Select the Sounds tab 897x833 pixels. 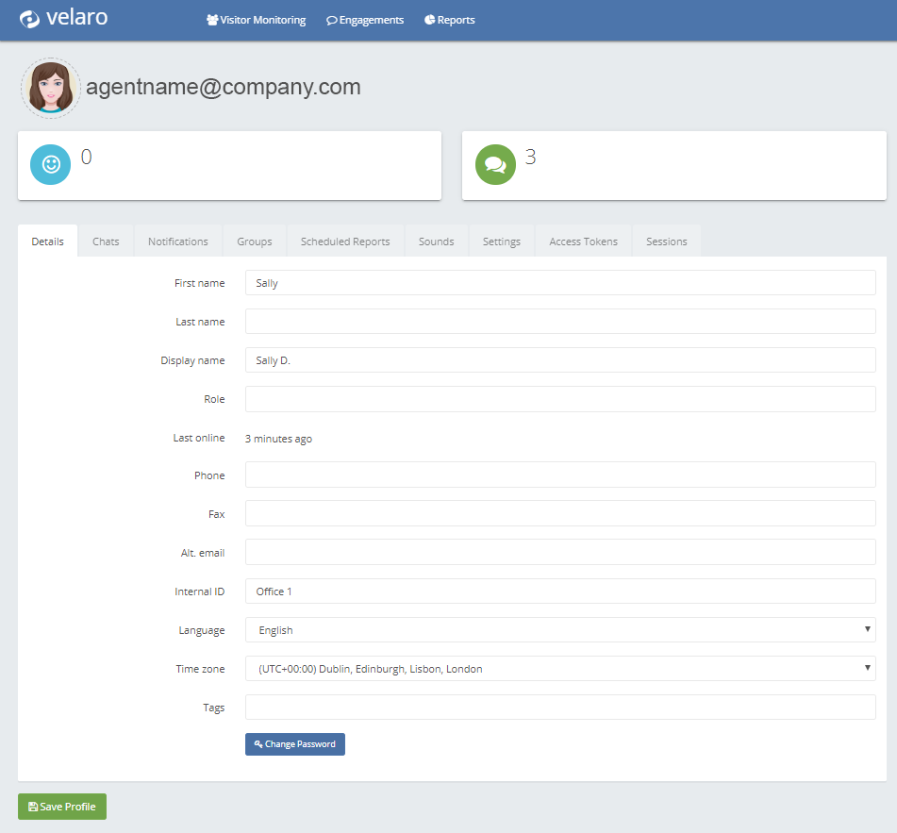click(436, 242)
